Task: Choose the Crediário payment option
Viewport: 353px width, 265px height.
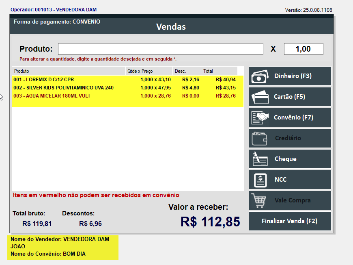Action: 290,138
